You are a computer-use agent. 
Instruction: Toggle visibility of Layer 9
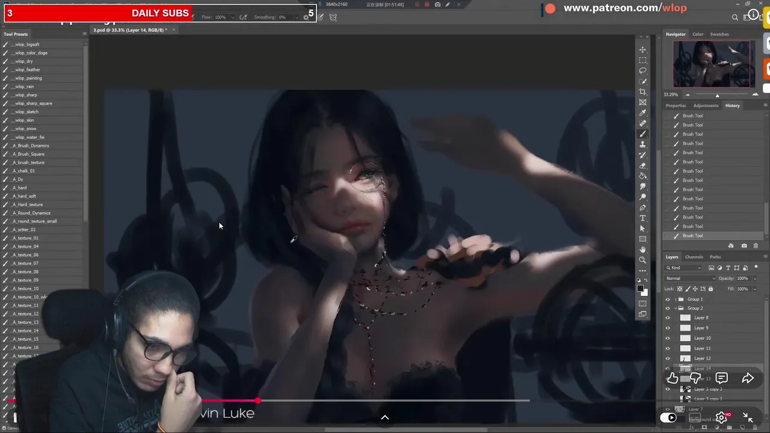click(x=667, y=328)
